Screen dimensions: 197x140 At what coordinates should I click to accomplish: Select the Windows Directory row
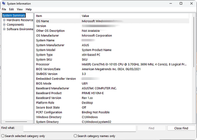[112, 117]
